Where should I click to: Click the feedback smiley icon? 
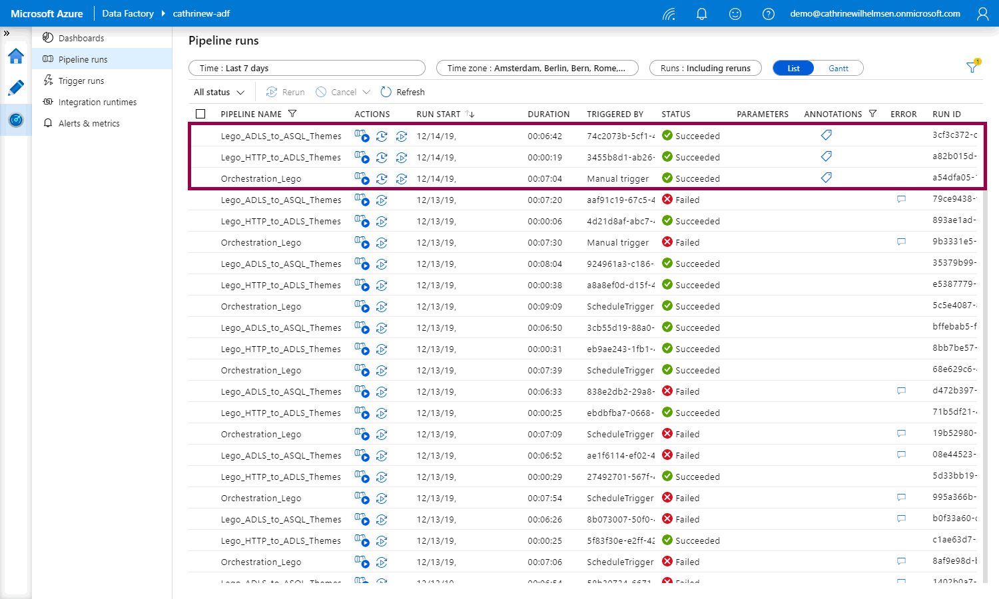click(735, 14)
